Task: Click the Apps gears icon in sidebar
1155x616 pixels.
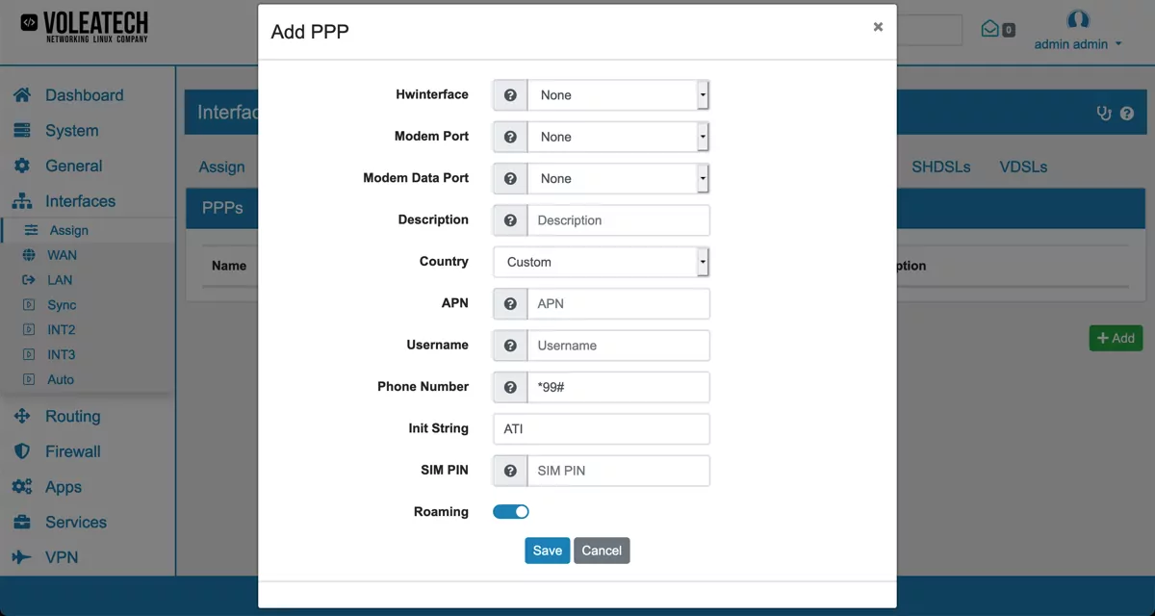Action: (x=24, y=487)
